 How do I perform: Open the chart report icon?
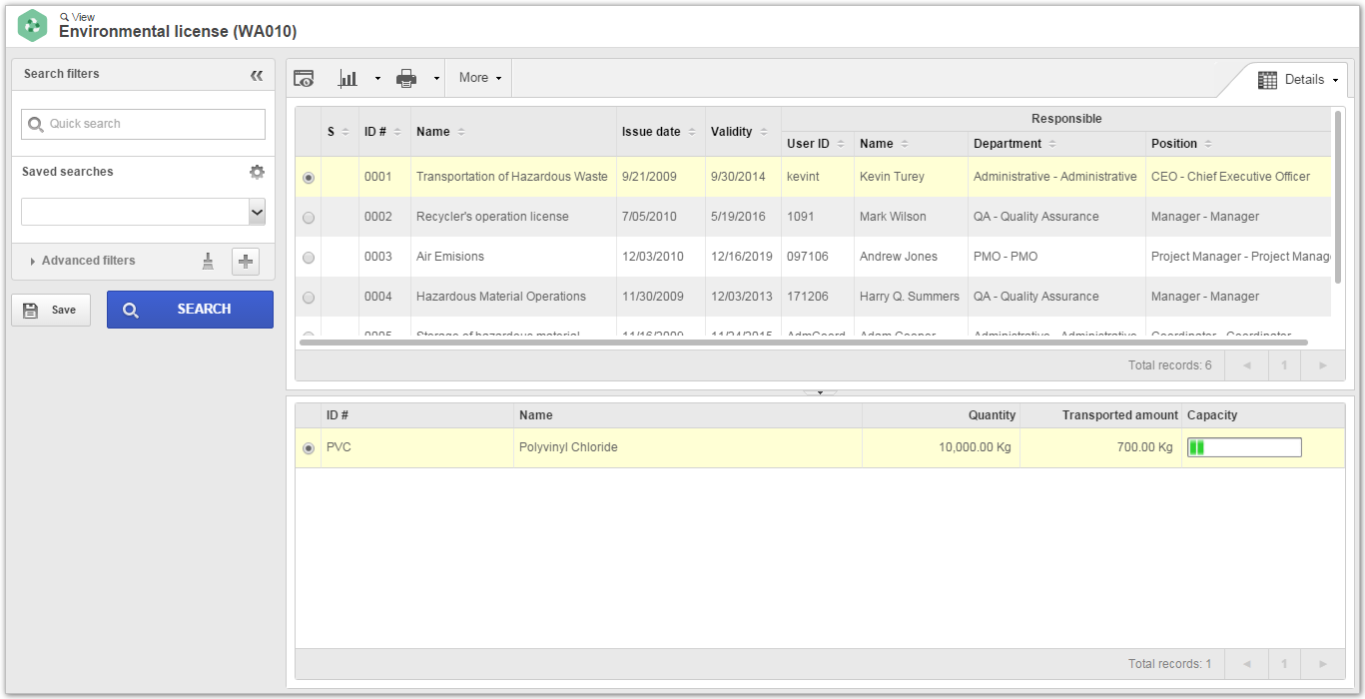[x=348, y=78]
